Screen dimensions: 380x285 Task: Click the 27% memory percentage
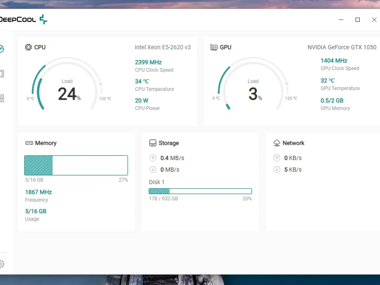(123, 180)
